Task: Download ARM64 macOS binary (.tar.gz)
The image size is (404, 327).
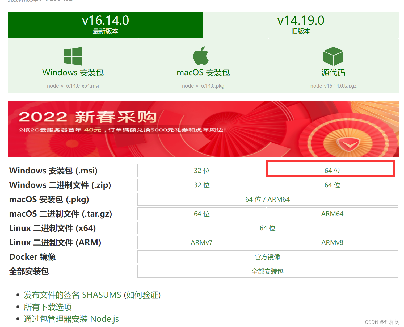Action: coord(332,214)
